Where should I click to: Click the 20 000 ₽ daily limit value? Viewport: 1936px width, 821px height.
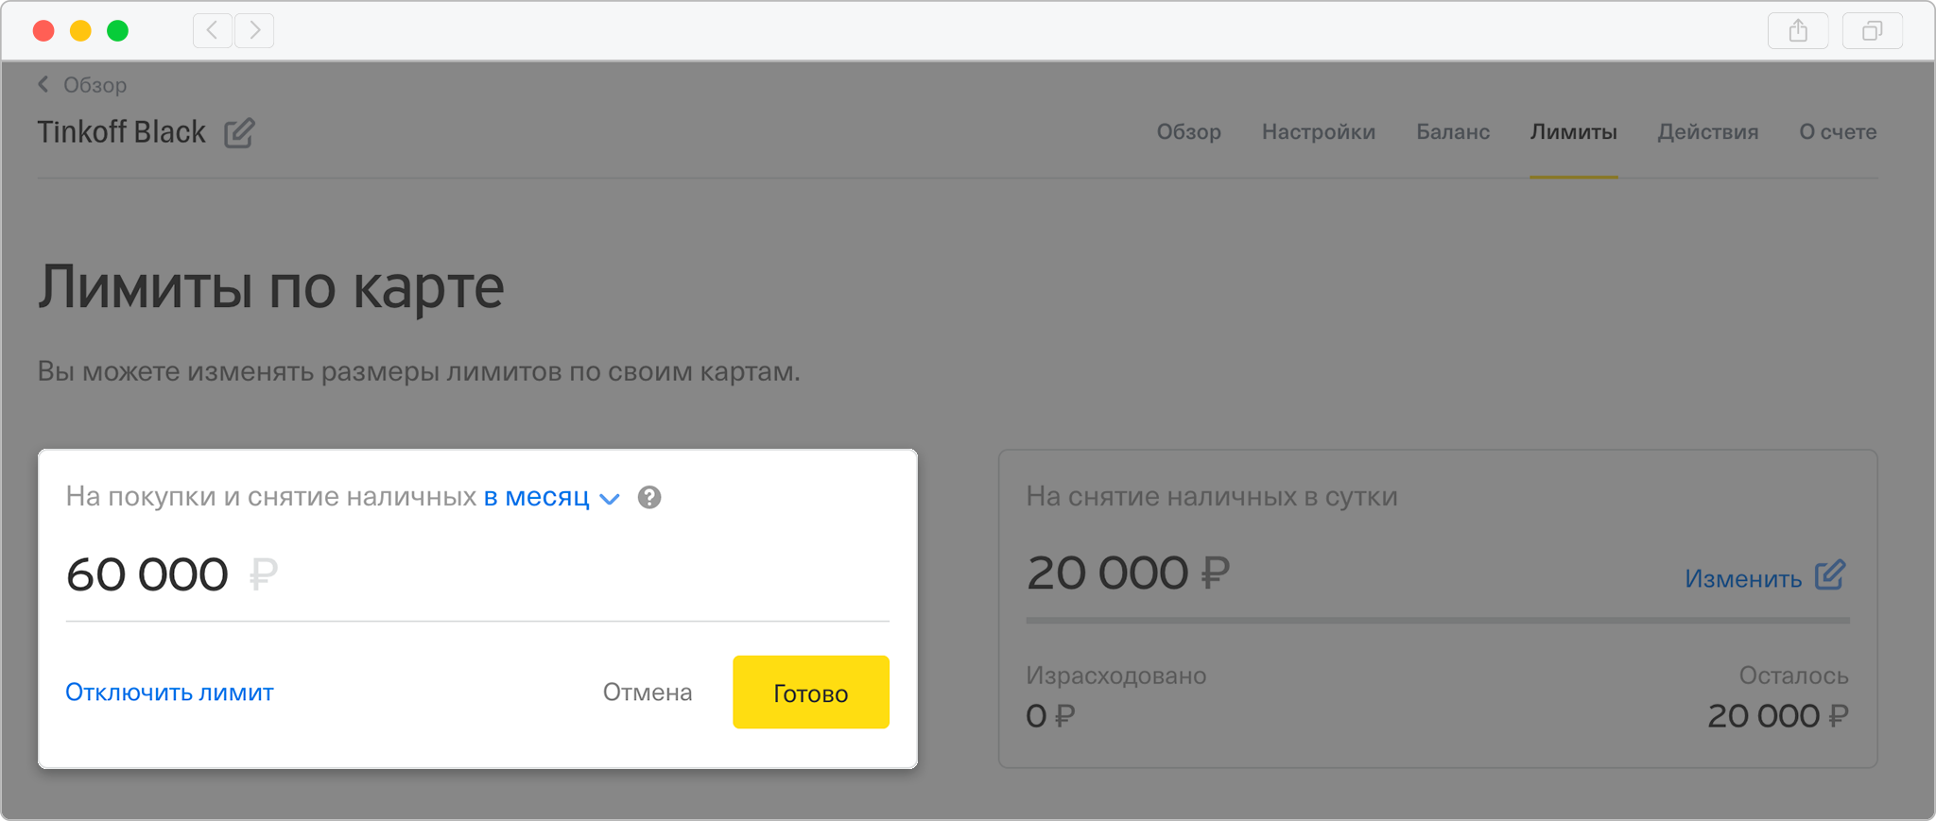coord(1128,573)
